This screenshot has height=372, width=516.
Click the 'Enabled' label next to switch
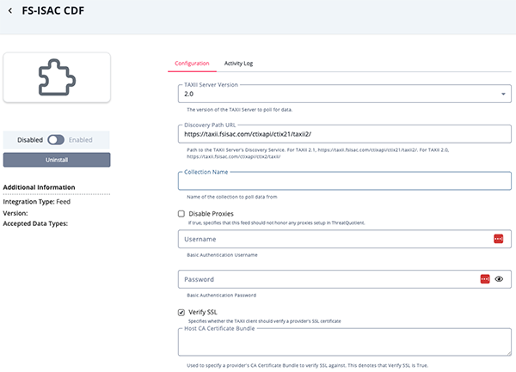(81, 140)
